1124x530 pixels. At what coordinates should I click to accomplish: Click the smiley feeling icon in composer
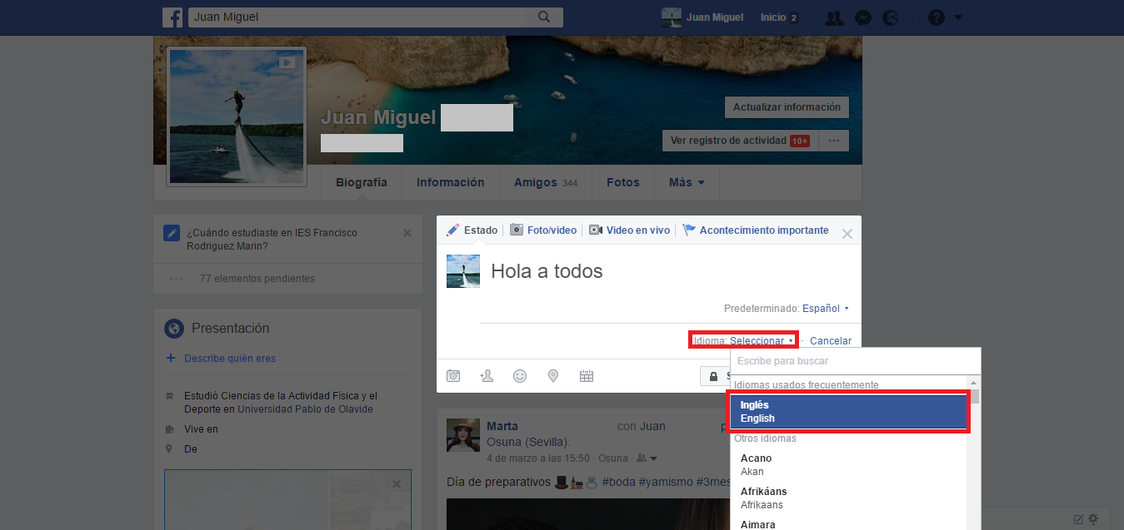520,376
